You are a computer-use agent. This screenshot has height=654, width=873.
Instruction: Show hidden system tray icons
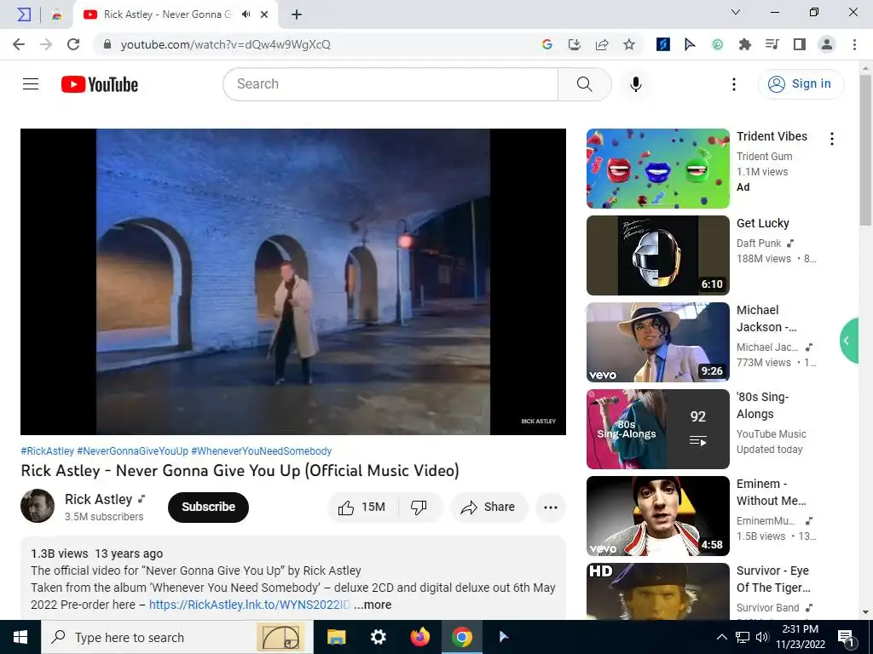(721, 637)
